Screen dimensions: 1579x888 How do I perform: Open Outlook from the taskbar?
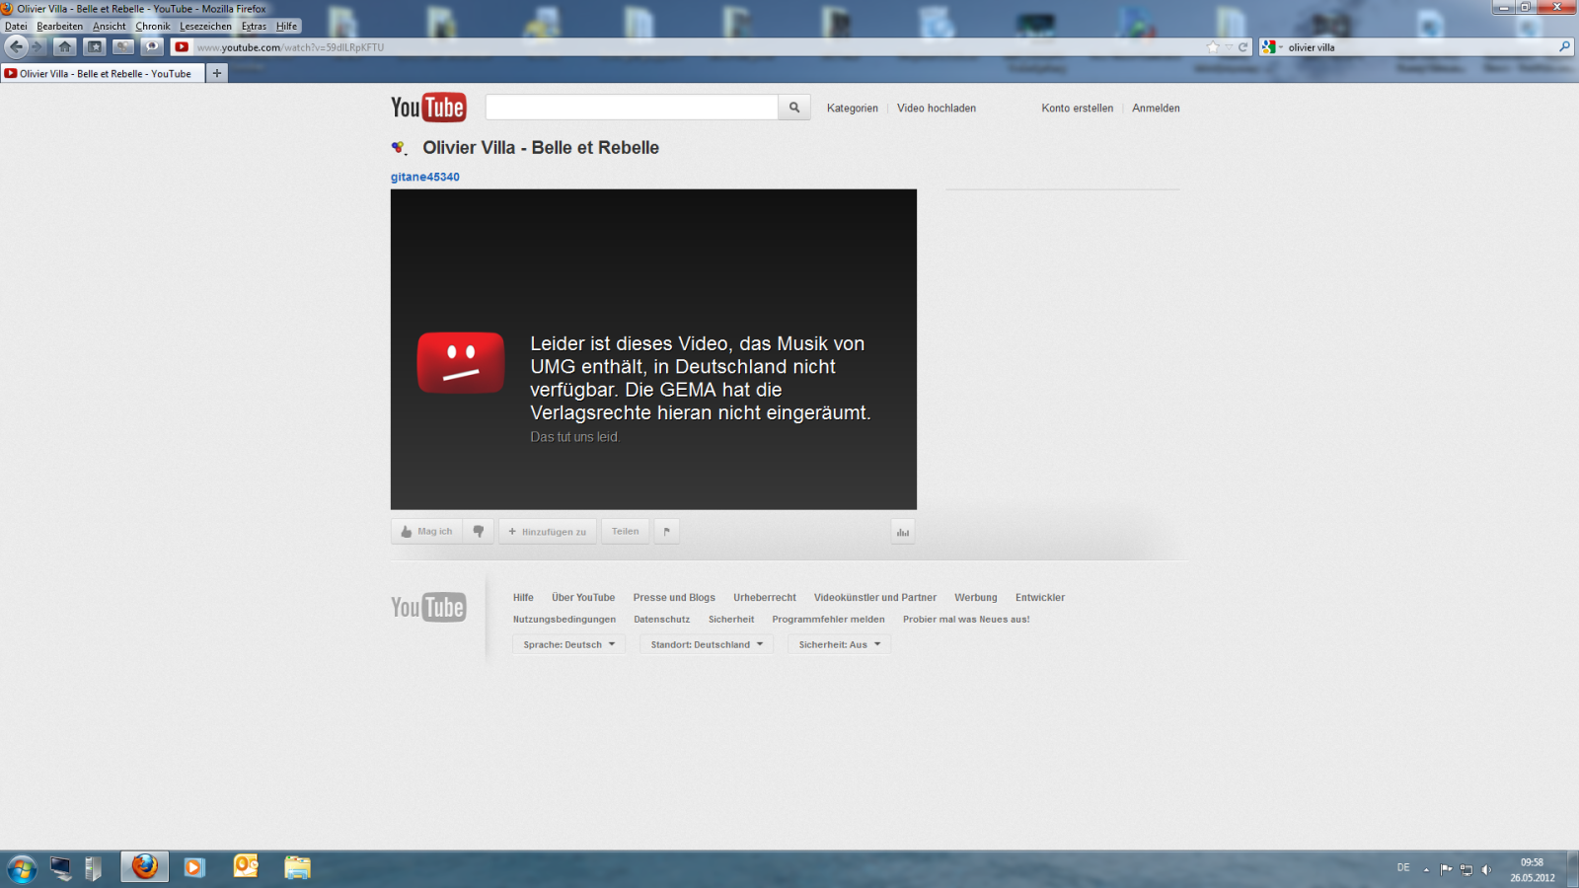[246, 867]
